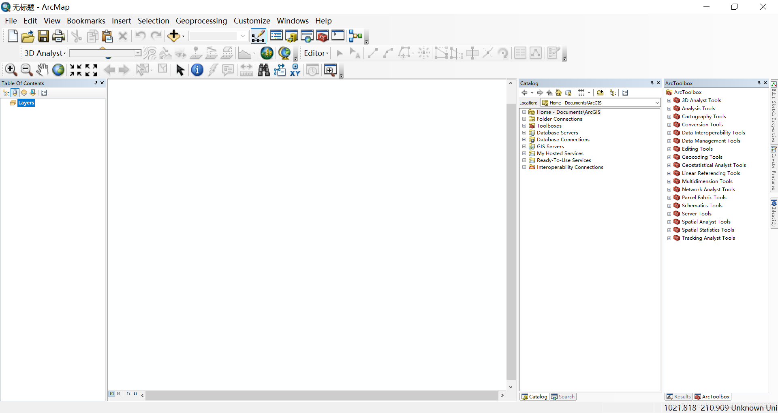Click Fixed Zoom In tool
This screenshot has height=413, width=778.
[x=76, y=70]
